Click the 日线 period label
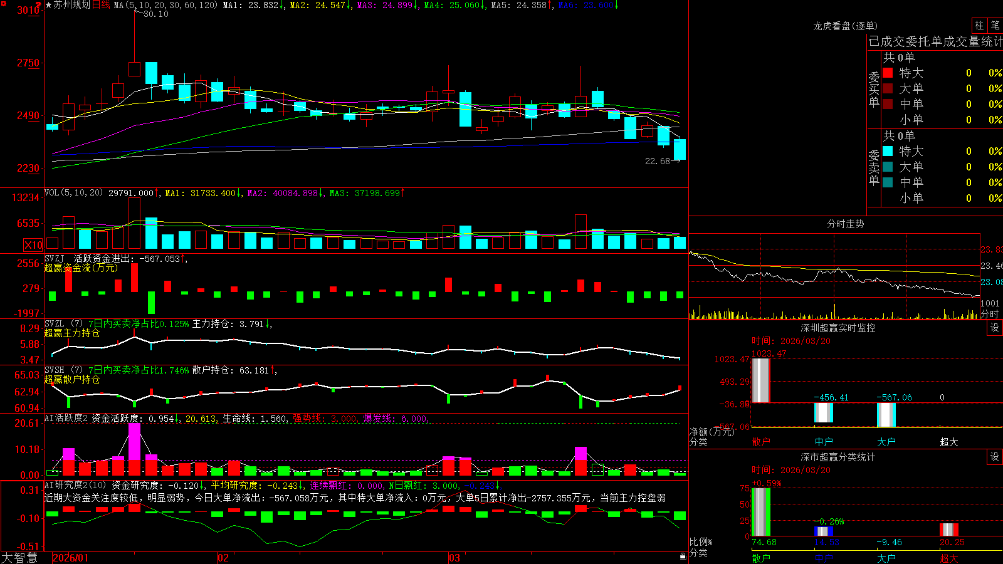This screenshot has width=1003, height=564. pyautogui.click(x=101, y=5)
